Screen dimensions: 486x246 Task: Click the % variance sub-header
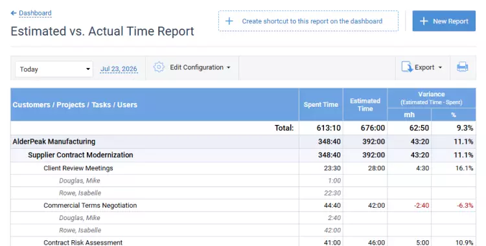[x=454, y=115]
